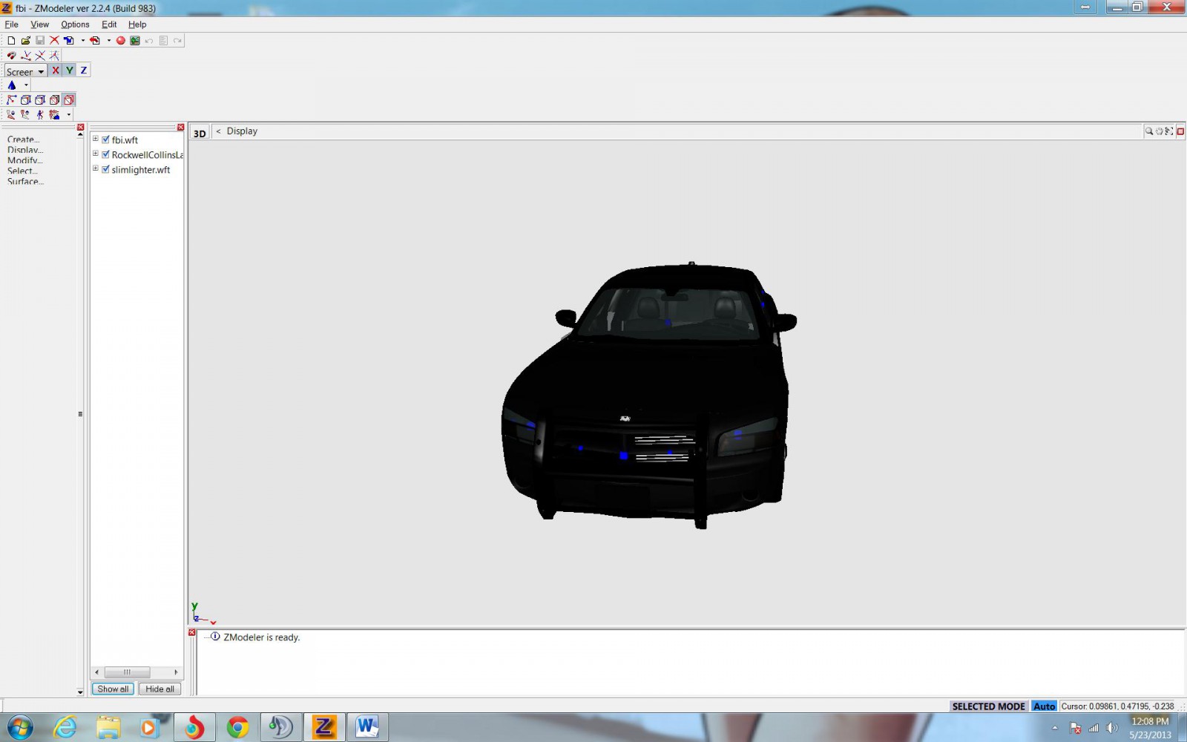Image resolution: width=1187 pixels, height=742 pixels.
Task: Click the pan hand icon in viewport
Action: [1159, 131]
